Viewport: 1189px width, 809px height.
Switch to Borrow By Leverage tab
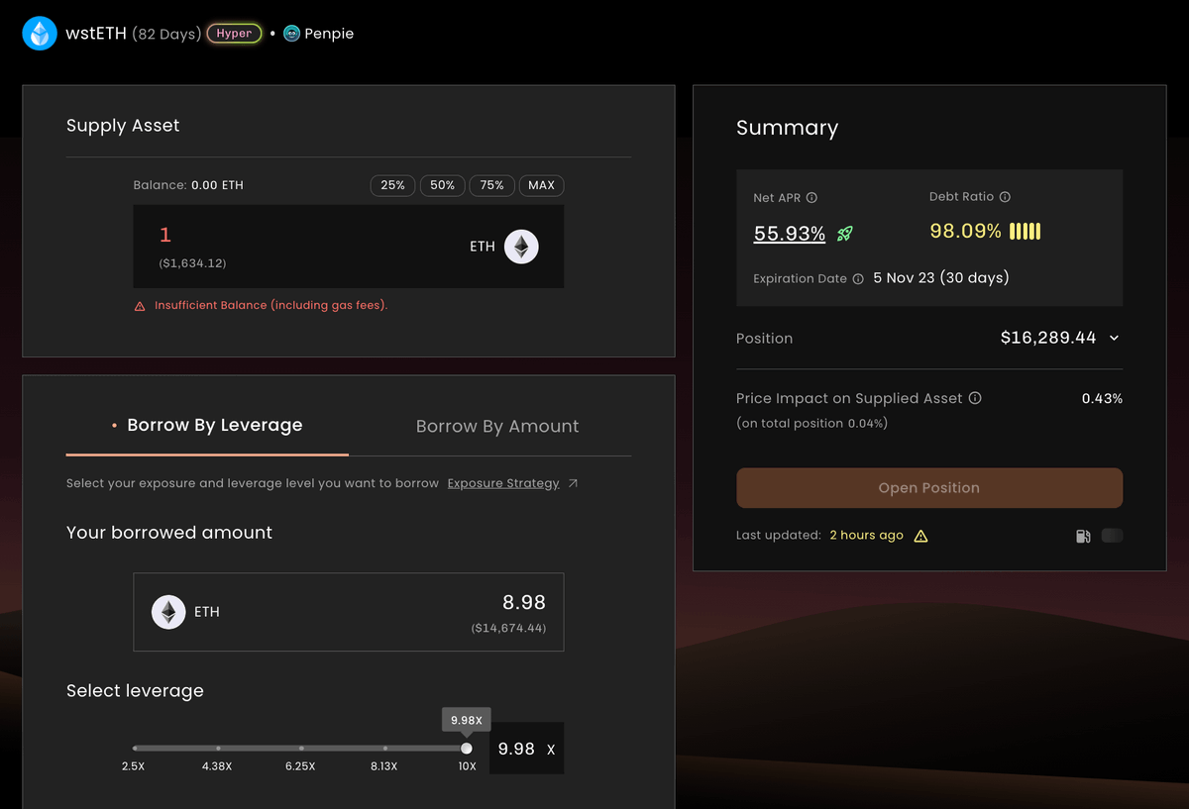click(x=207, y=426)
